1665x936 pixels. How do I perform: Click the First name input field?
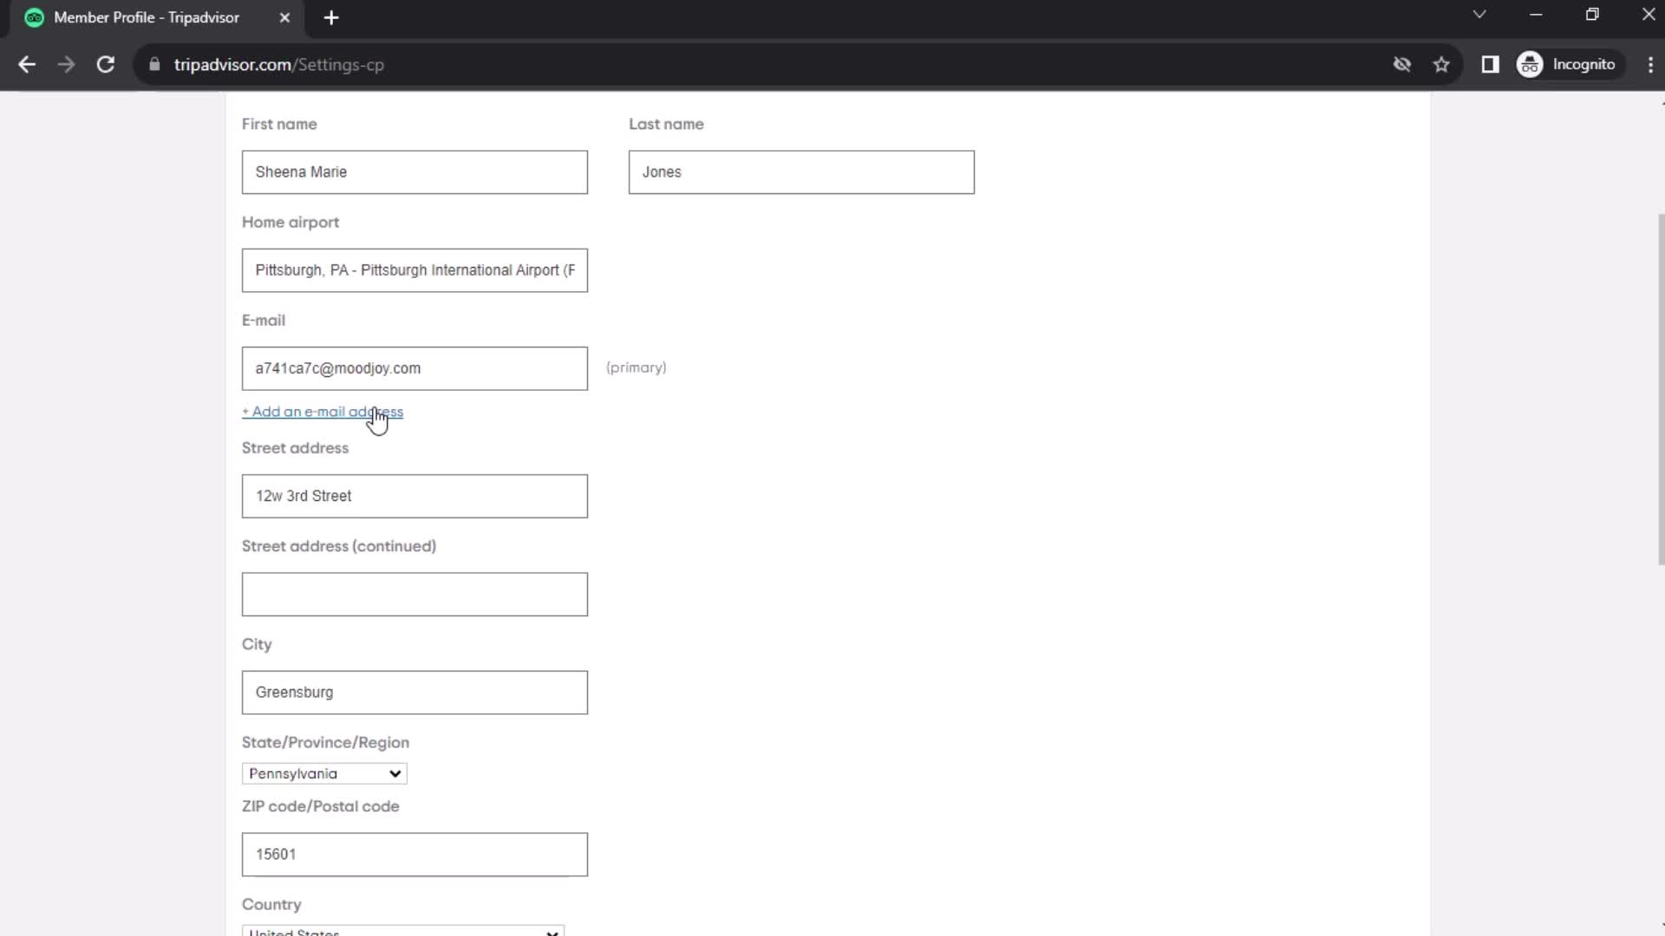(x=414, y=172)
